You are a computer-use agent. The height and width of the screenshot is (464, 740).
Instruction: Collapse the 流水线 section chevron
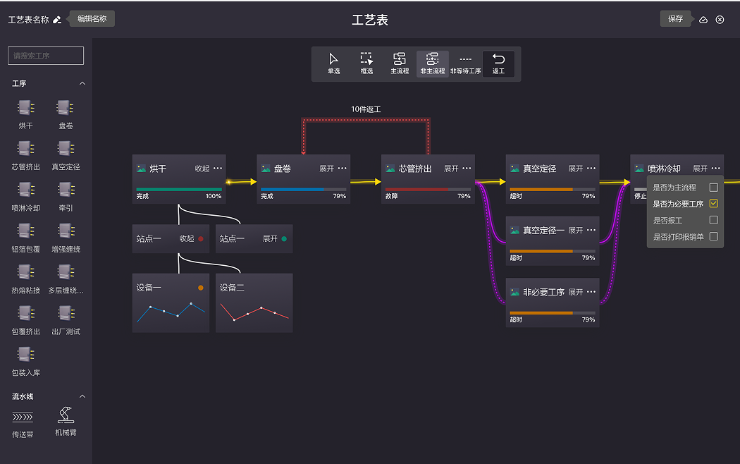[x=82, y=397]
